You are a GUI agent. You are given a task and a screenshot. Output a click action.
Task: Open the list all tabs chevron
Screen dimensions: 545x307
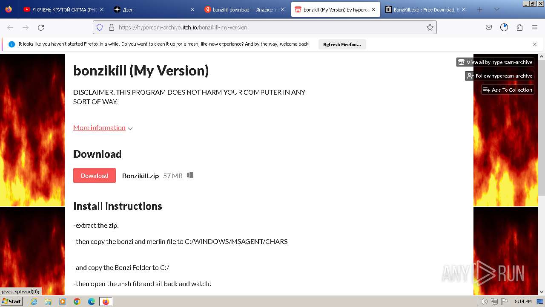[496, 9]
